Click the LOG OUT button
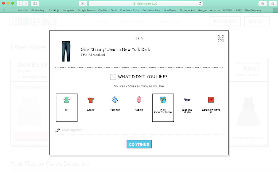Viewport: 278px width, 171px height. 257,21
